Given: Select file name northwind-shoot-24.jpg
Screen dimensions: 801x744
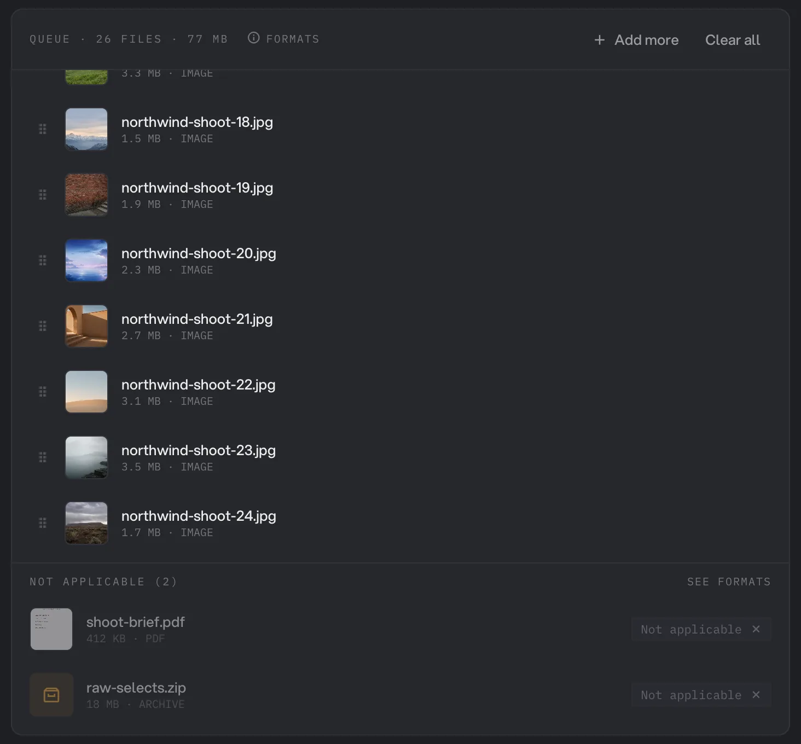Looking at the screenshot, I should tap(199, 516).
